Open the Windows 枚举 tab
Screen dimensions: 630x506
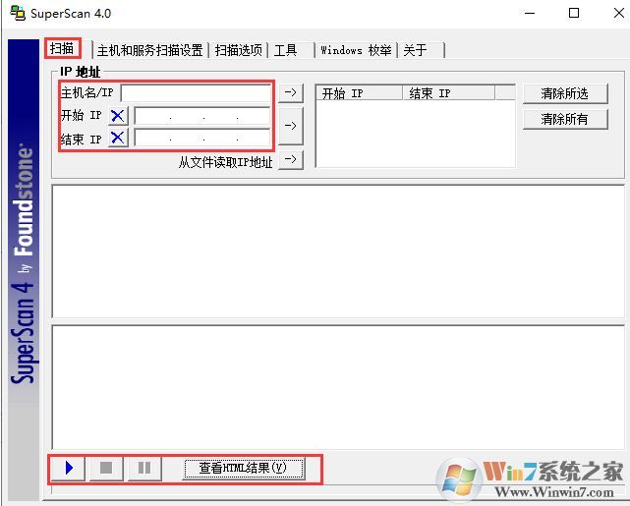[x=356, y=50]
